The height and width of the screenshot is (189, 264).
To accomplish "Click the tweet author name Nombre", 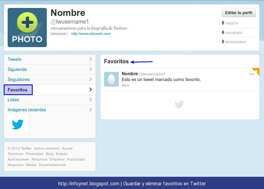I will [x=130, y=74].
